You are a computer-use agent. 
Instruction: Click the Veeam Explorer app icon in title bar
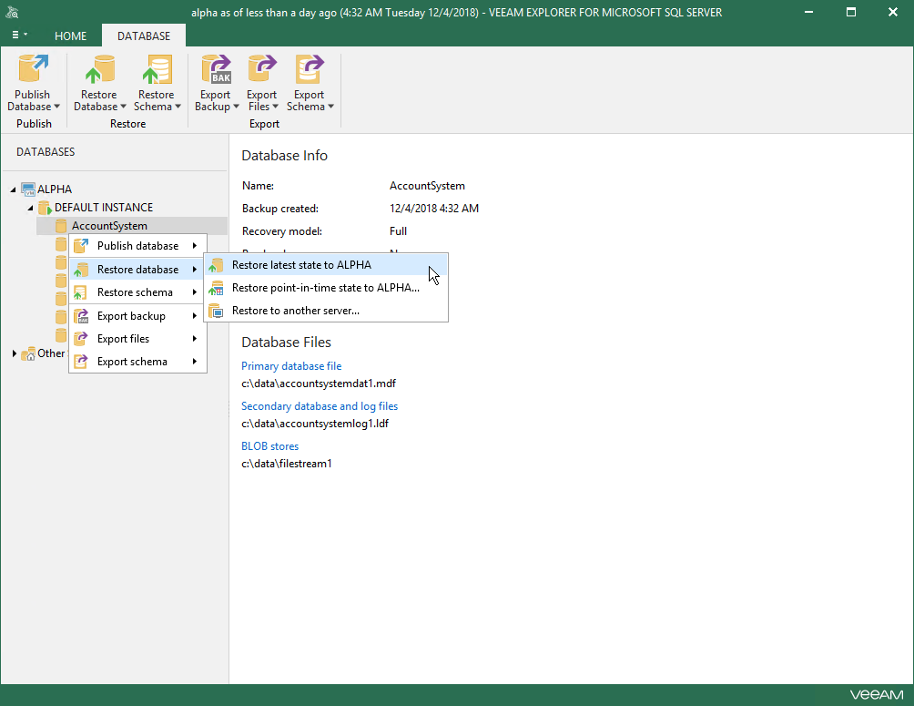click(12, 12)
